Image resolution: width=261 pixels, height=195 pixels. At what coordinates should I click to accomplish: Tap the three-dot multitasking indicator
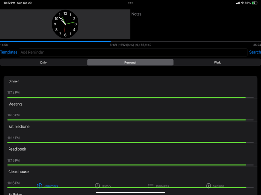click(x=130, y=3)
